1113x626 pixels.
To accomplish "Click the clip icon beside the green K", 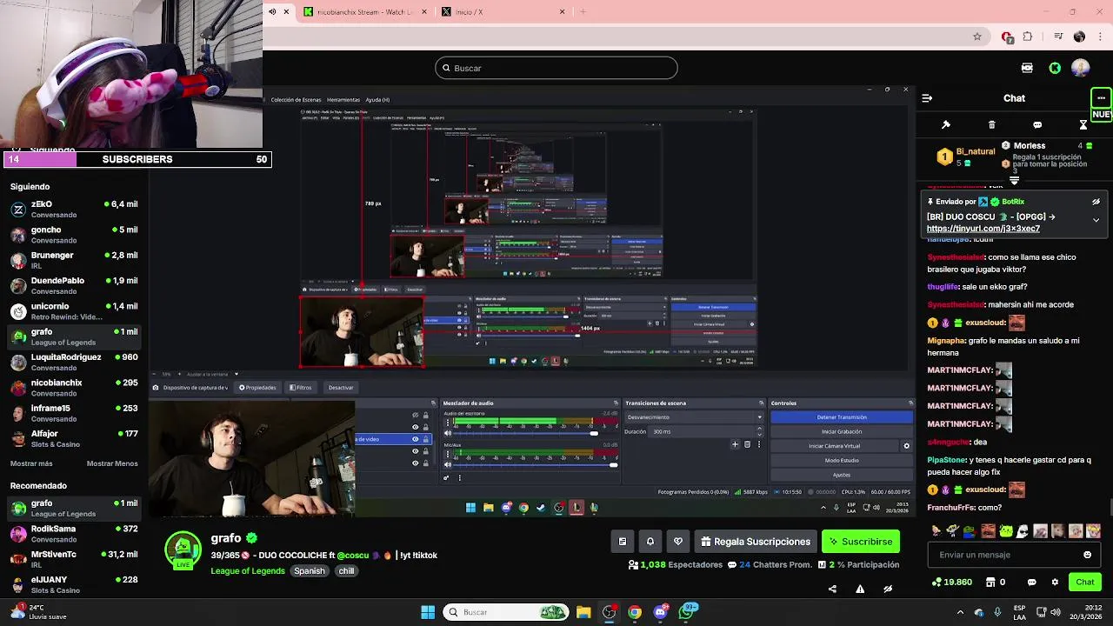I will (x=1027, y=68).
